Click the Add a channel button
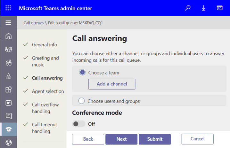Screen dimensions: 230x148 (x=112, y=84)
